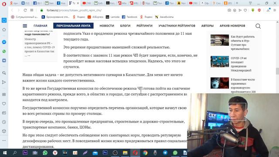Open the Бронирование оте... bookmark

click(55, 17)
